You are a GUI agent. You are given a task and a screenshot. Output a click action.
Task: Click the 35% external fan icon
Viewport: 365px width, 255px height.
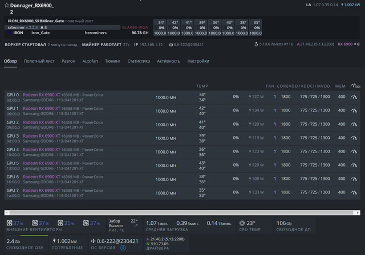[60, 223]
